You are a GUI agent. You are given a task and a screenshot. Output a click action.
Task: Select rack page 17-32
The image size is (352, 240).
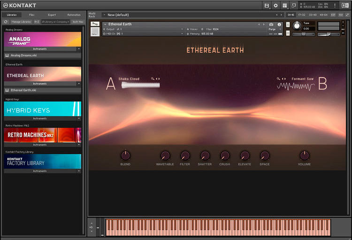(x=302, y=15)
